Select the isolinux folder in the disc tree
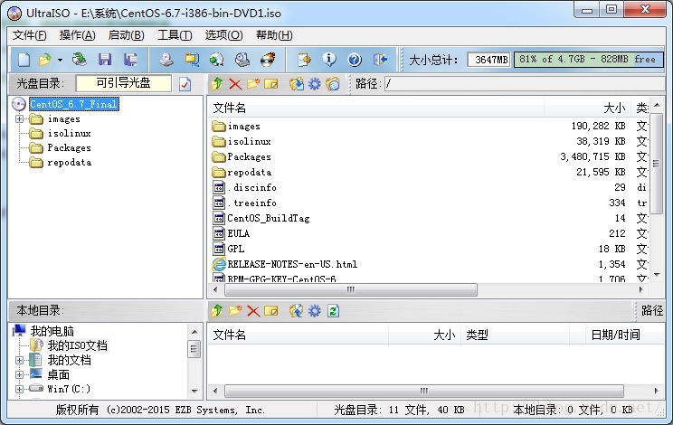 pyautogui.click(x=69, y=133)
